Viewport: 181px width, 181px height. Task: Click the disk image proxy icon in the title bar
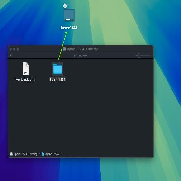tap(64, 49)
